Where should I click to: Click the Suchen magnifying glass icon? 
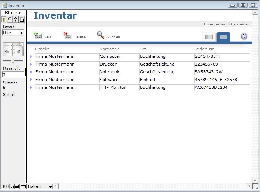pos(101,35)
